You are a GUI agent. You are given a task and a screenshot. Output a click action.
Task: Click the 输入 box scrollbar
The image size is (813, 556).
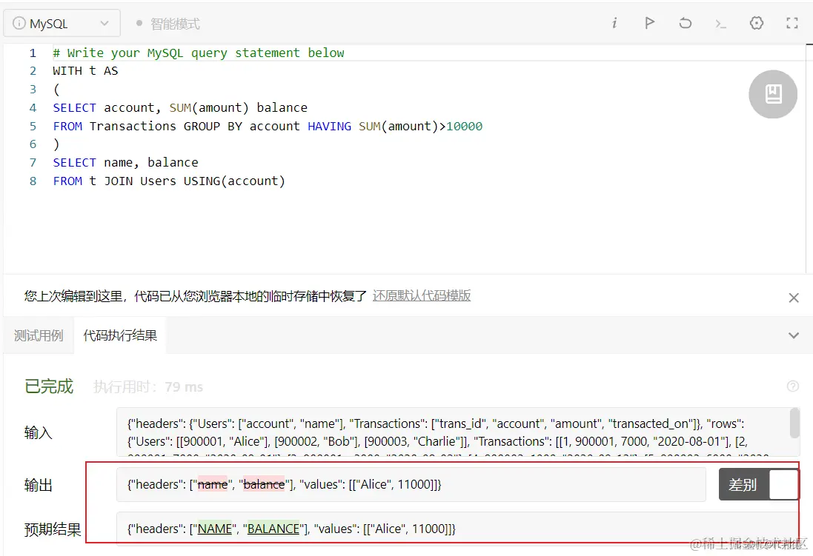click(x=794, y=423)
